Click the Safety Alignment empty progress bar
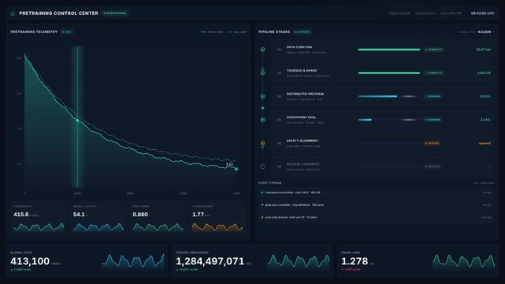This screenshot has height=284, width=505. [389, 143]
